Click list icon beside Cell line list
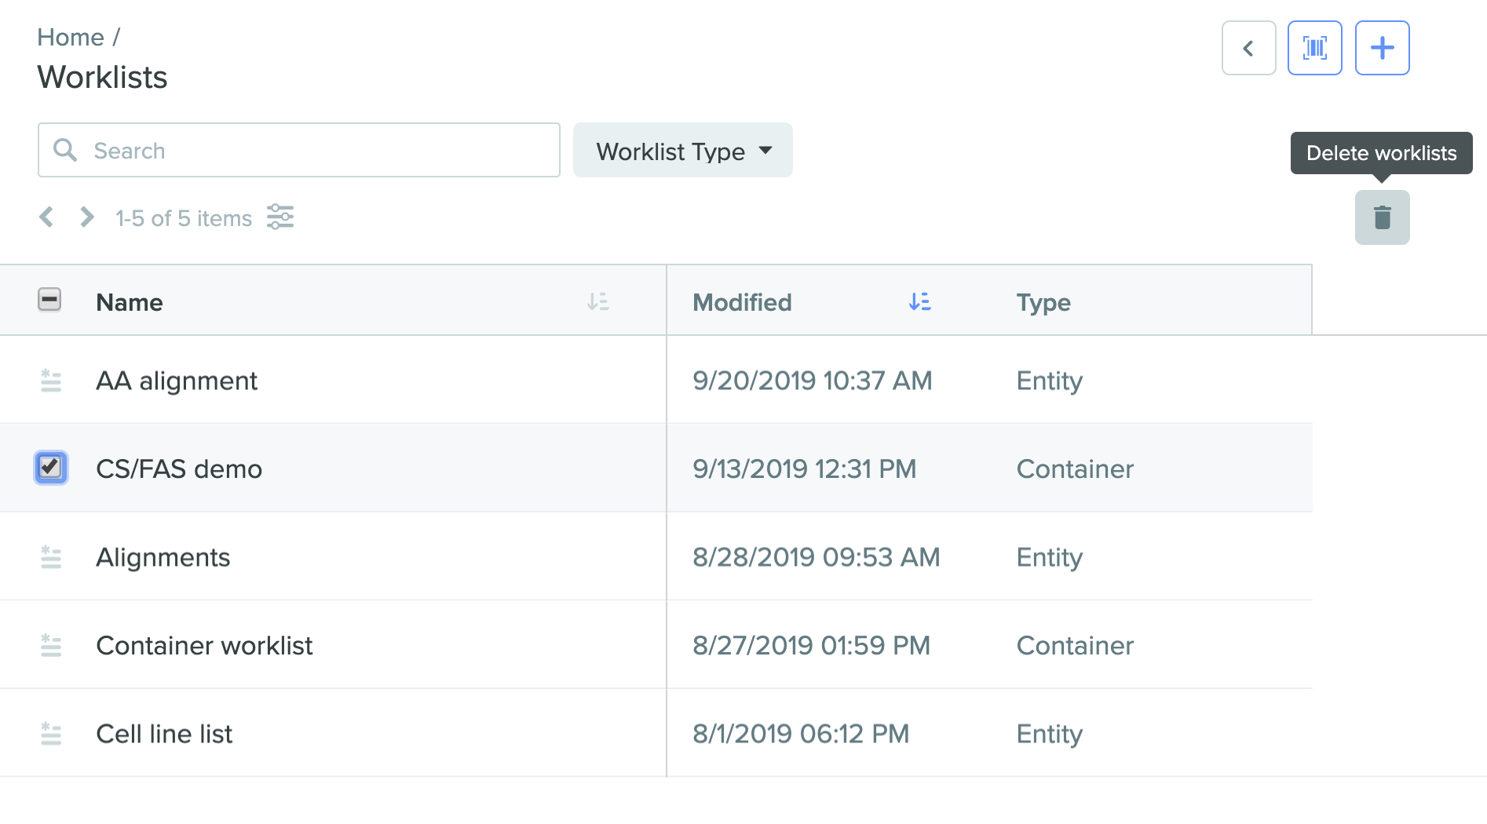This screenshot has width=1487, height=824. [x=50, y=734]
